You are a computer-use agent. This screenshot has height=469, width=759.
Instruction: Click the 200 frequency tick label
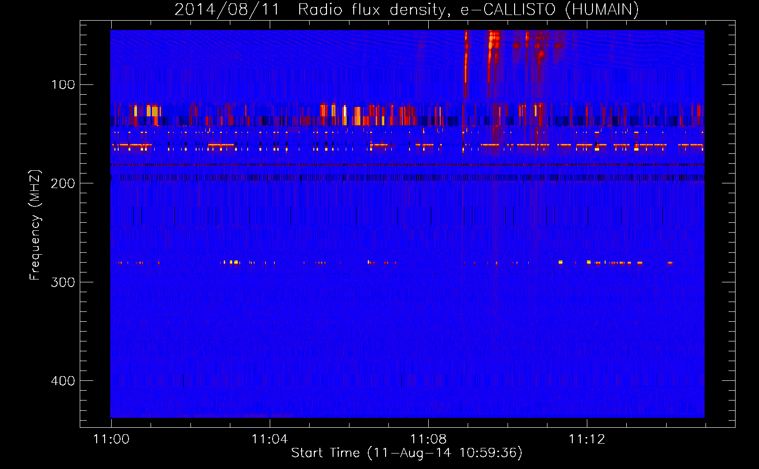pyautogui.click(x=63, y=183)
